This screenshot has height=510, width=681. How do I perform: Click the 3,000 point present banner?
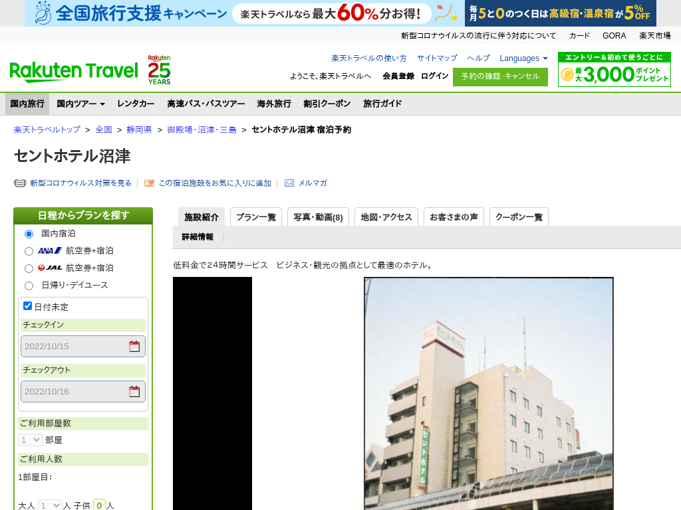click(x=614, y=69)
